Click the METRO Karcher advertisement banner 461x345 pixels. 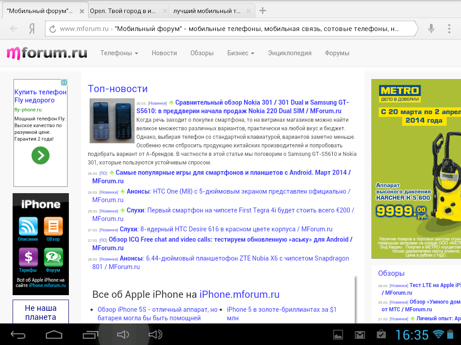[x=416, y=169]
